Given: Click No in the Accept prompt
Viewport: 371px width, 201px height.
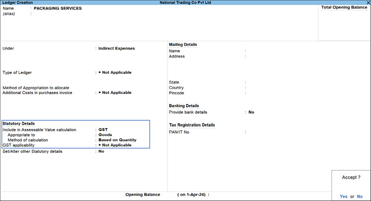Looking at the screenshot, I should click(x=360, y=196).
